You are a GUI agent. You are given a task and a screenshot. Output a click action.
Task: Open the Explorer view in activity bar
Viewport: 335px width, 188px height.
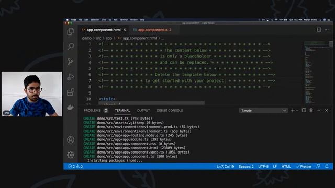tap(71, 31)
